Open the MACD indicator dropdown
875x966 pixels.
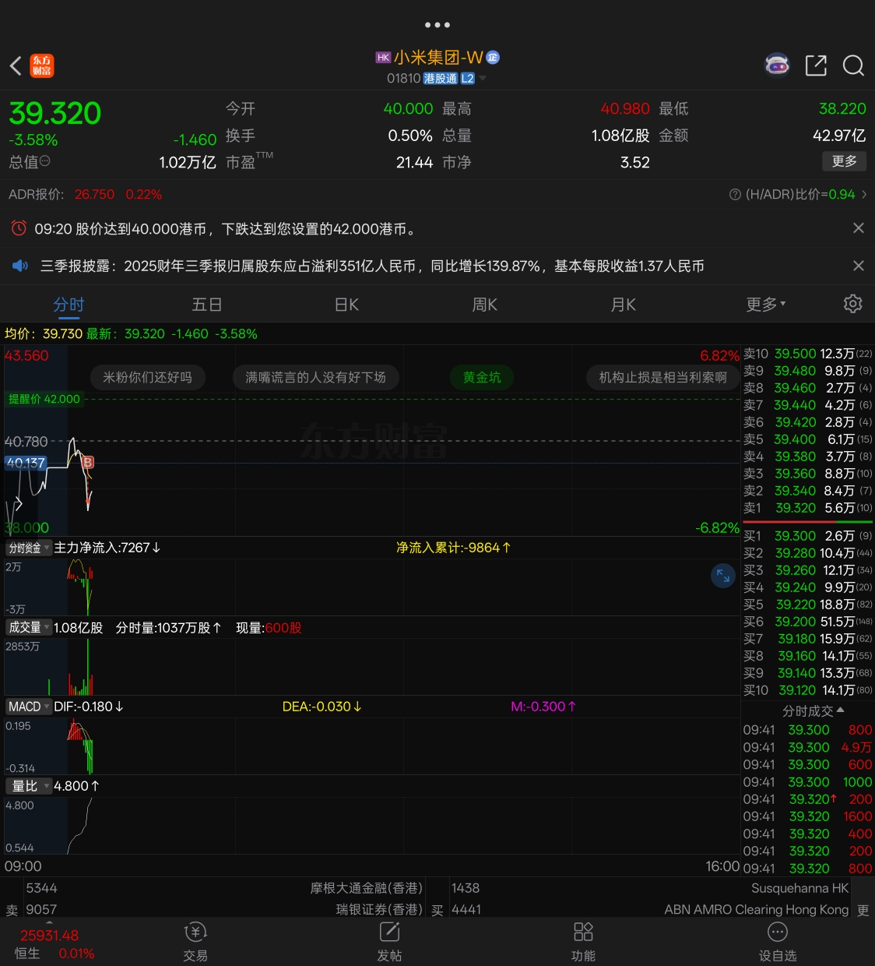tap(29, 707)
